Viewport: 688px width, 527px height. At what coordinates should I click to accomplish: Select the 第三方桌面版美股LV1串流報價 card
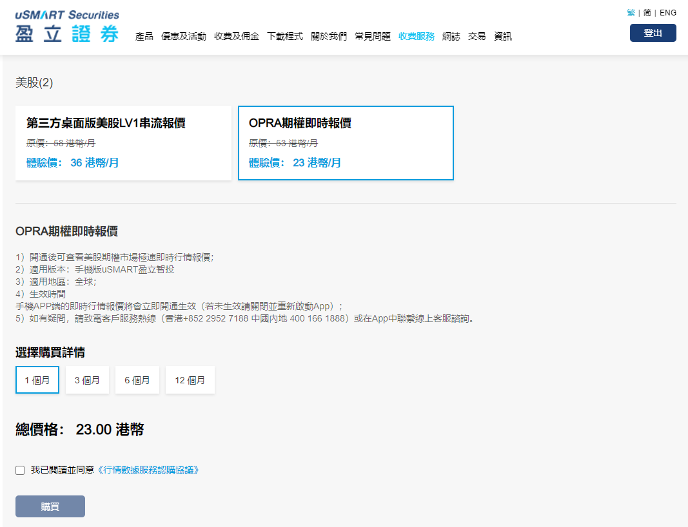tap(123, 143)
